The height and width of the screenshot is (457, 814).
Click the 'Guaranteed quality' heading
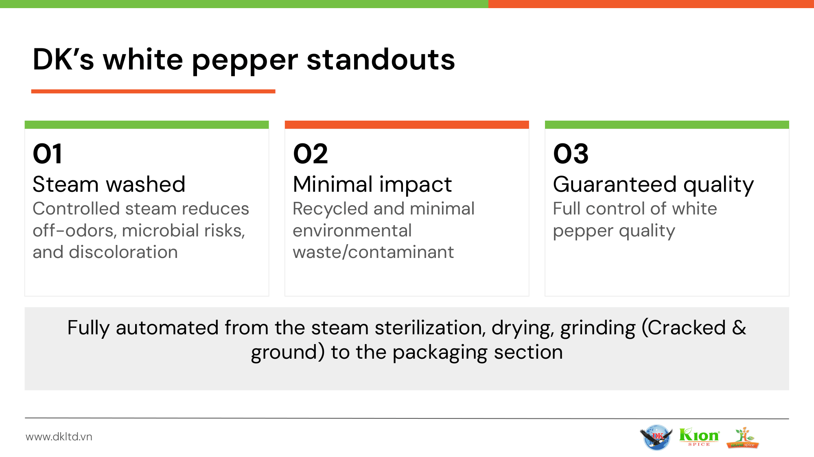[x=653, y=184]
